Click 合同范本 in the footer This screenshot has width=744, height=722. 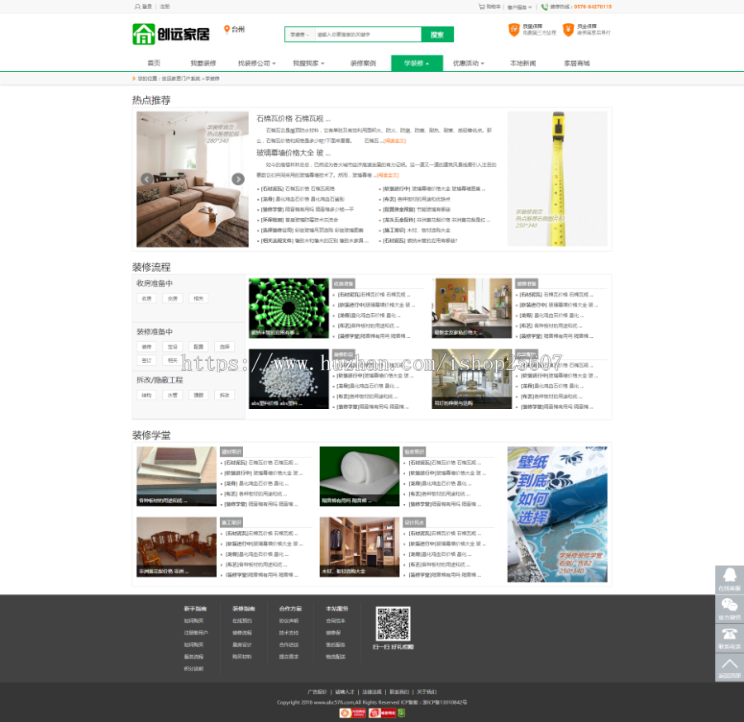[336, 620]
